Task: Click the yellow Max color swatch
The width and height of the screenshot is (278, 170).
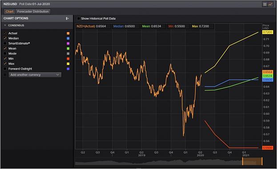Action: 68,64
